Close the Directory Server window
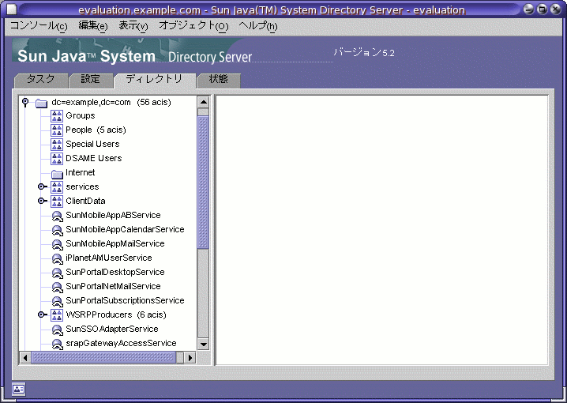Screen dimensions: 567x403 click(556, 9)
